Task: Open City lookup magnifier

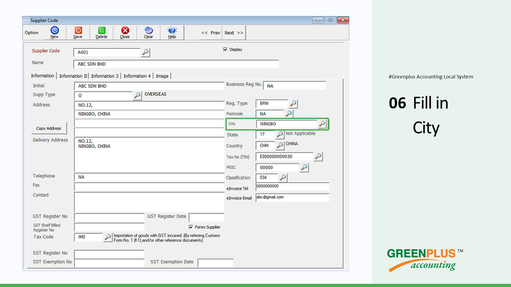Action: pos(322,124)
